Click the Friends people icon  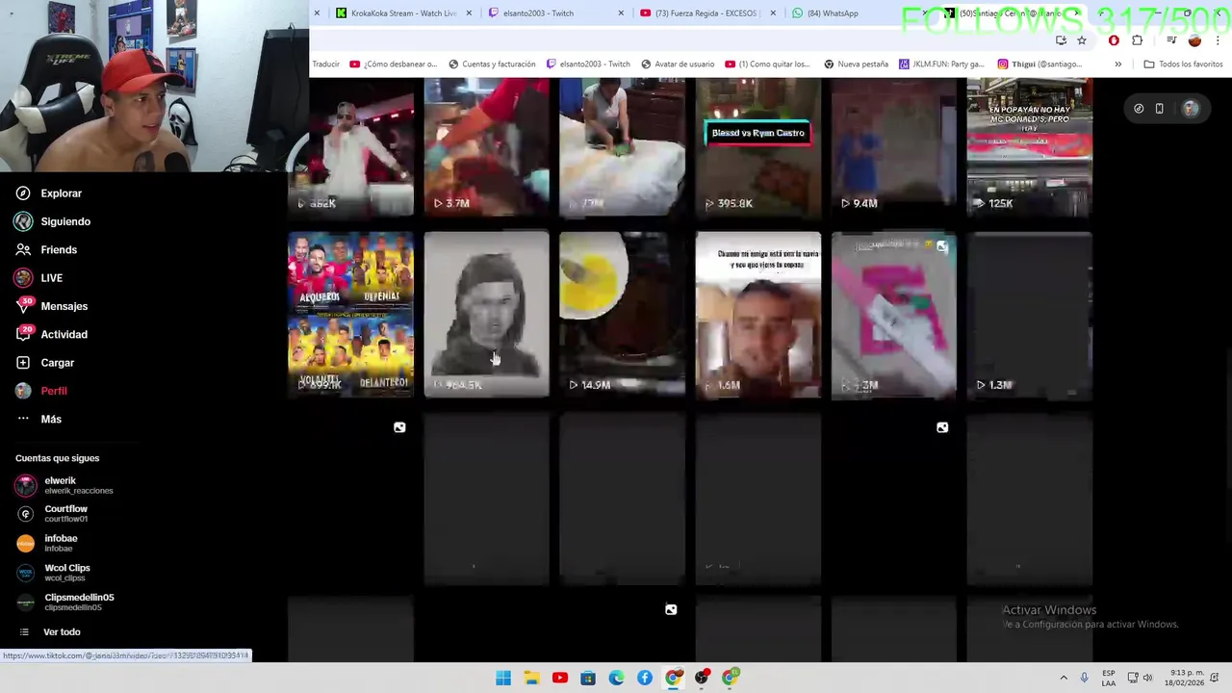point(23,250)
